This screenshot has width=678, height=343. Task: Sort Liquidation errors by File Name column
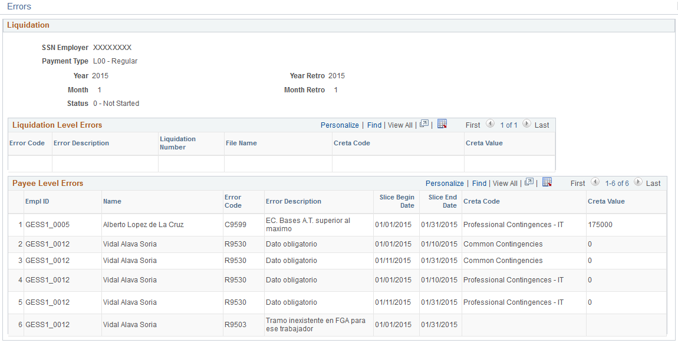[x=241, y=143]
